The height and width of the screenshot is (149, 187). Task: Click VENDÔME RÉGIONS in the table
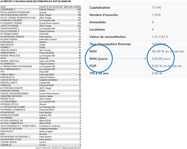pos(11,96)
